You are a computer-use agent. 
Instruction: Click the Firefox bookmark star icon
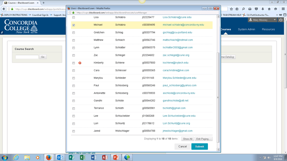(231, 9)
